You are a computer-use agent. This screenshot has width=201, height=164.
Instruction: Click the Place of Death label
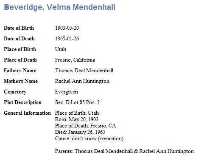pos(20,60)
